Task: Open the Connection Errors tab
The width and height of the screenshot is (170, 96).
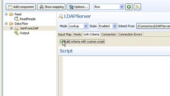Action: 130,34
